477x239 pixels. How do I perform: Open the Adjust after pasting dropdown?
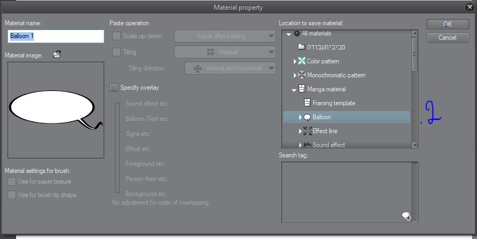(225, 36)
